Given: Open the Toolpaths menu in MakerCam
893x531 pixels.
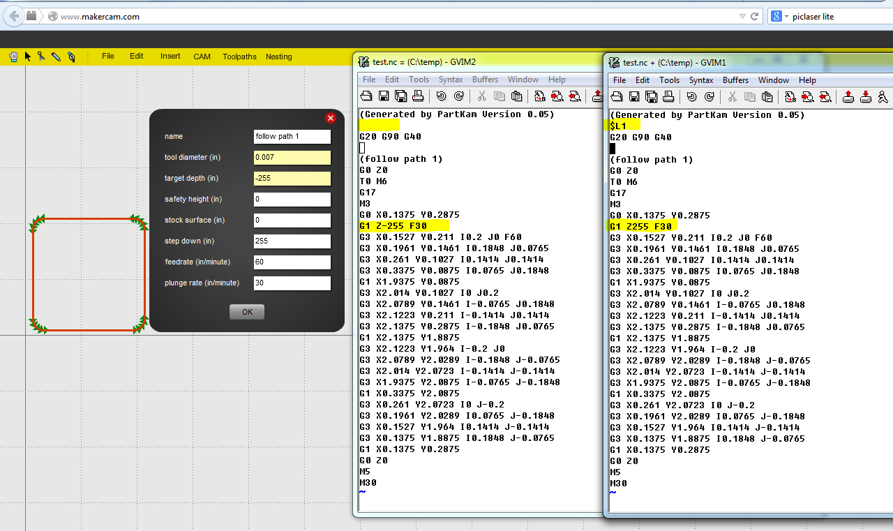Looking at the screenshot, I should [239, 57].
